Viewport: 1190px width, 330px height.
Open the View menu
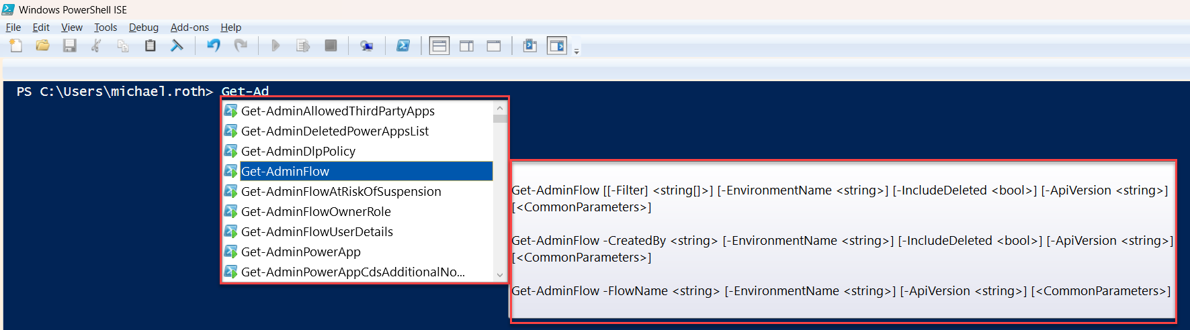72,27
